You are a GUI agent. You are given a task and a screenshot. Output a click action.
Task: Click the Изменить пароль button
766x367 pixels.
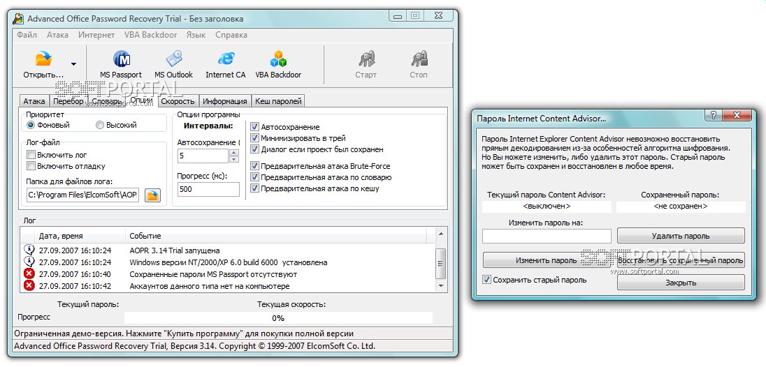547,260
